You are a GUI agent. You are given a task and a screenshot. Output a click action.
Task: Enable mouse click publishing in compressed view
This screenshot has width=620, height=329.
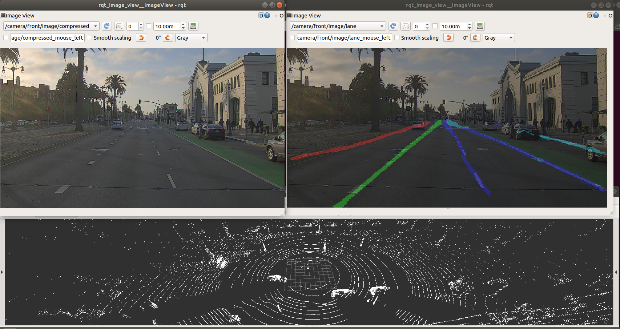coord(6,38)
